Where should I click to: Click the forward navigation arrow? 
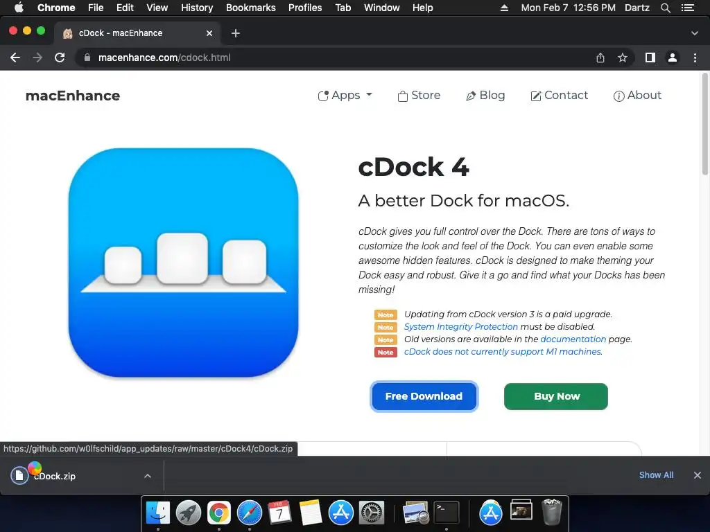coord(37,57)
